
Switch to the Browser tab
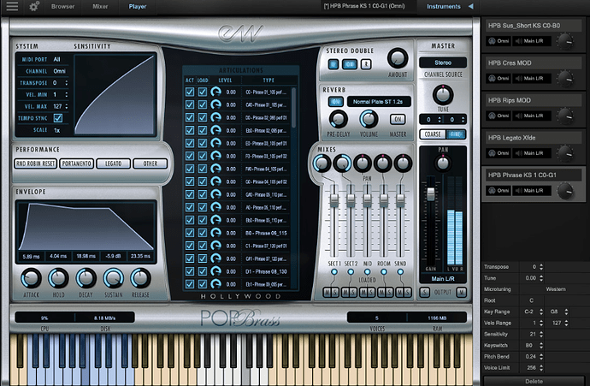pos(62,6)
